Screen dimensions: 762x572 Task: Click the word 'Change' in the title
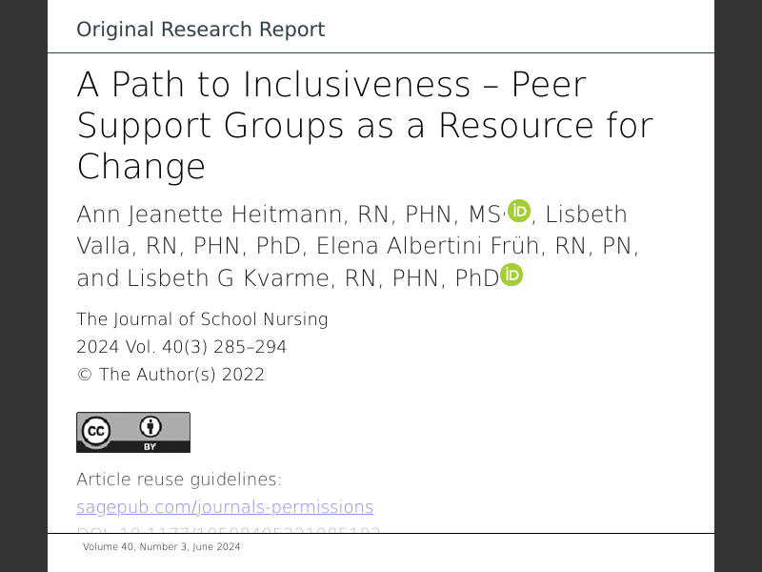[141, 167]
